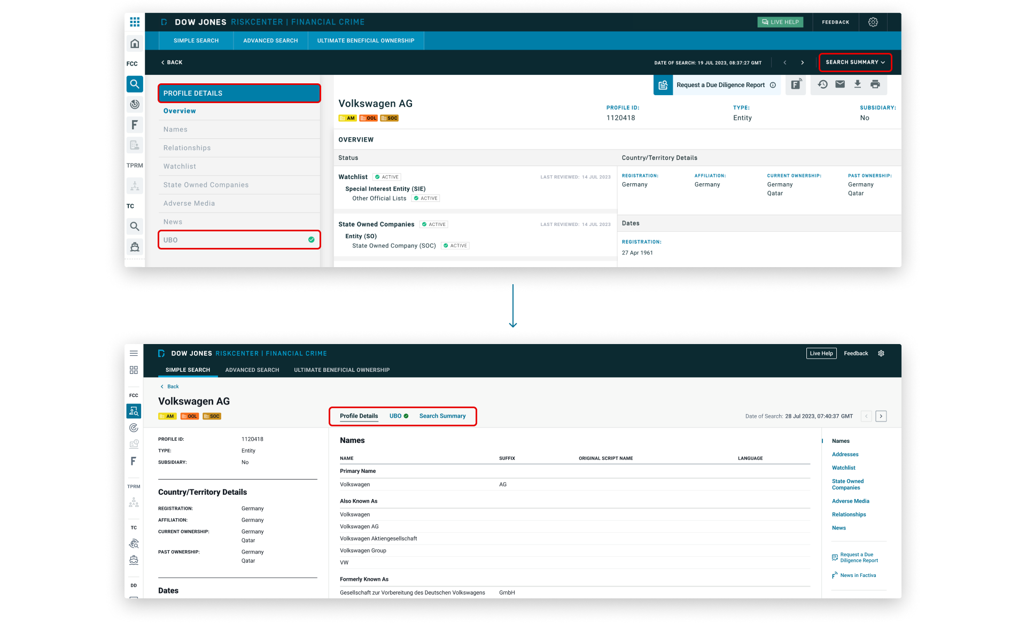
Task: Click the email envelope icon, top toolbar
Action: coord(840,84)
